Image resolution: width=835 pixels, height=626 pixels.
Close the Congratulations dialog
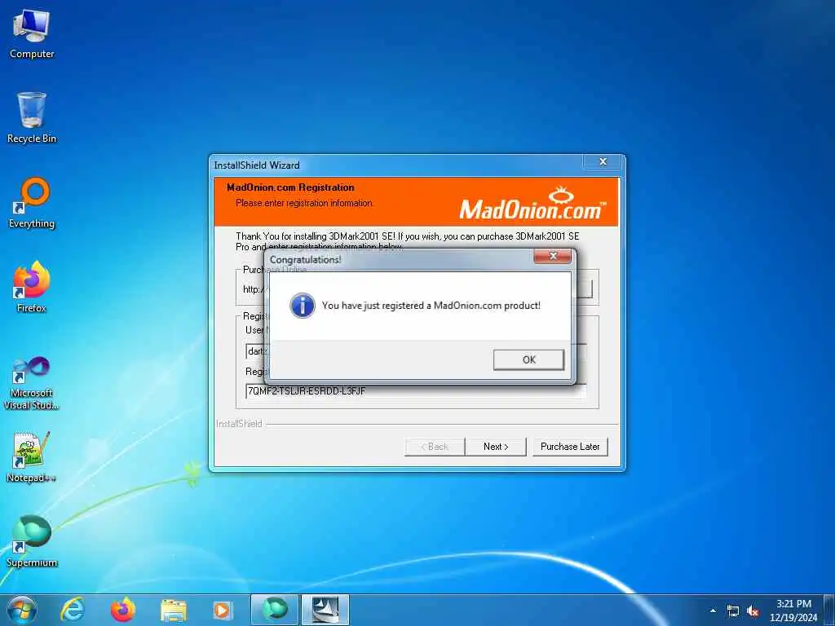(552, 256)
